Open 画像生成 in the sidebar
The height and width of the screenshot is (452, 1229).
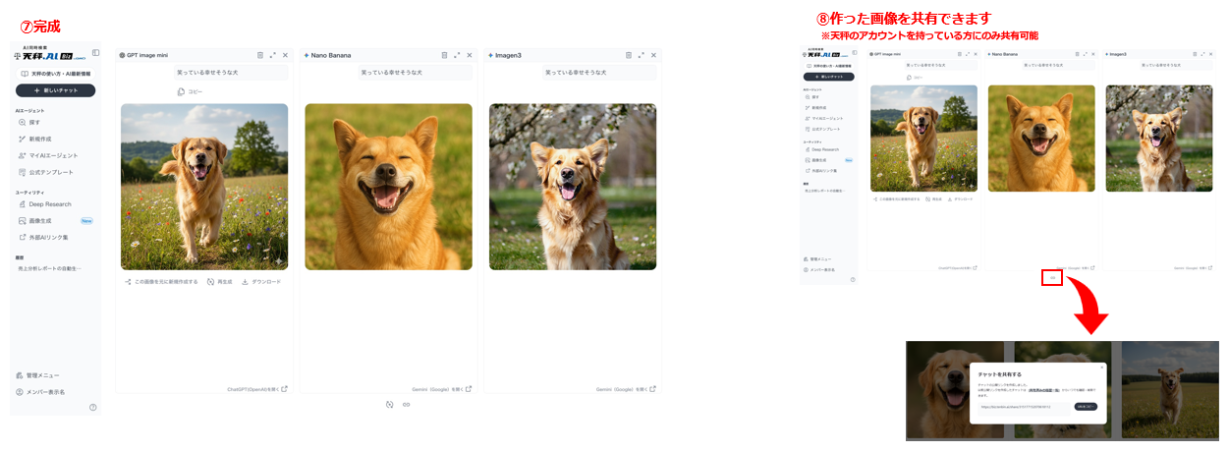pos(40,221)
